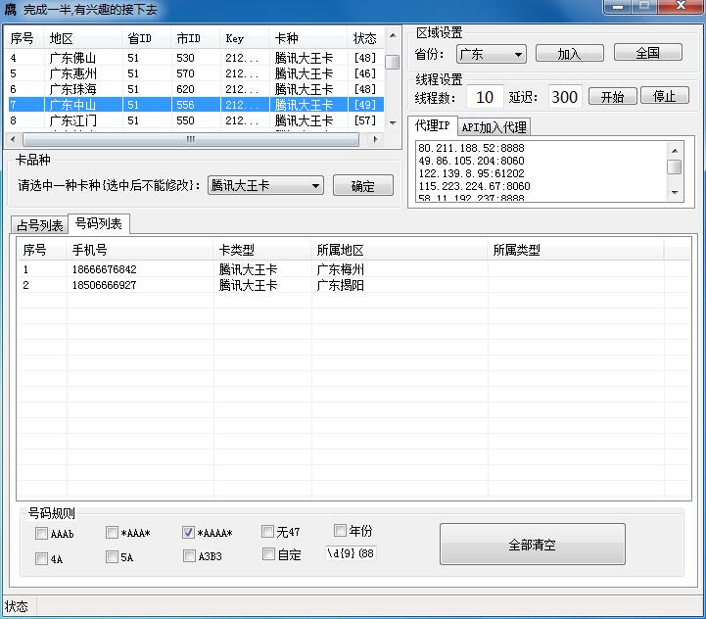Viewport: 706px width, 619px height.
Task: Switch to the API加入代理 tab
Action: point(494,127)
